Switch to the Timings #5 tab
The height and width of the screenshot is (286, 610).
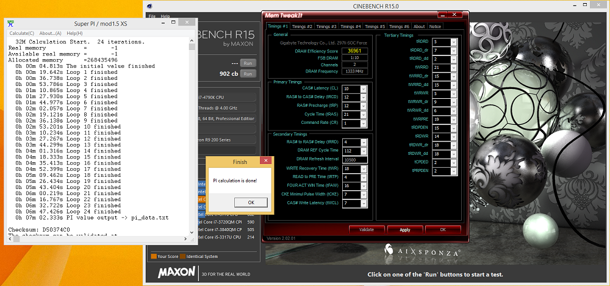coord(375,26)
